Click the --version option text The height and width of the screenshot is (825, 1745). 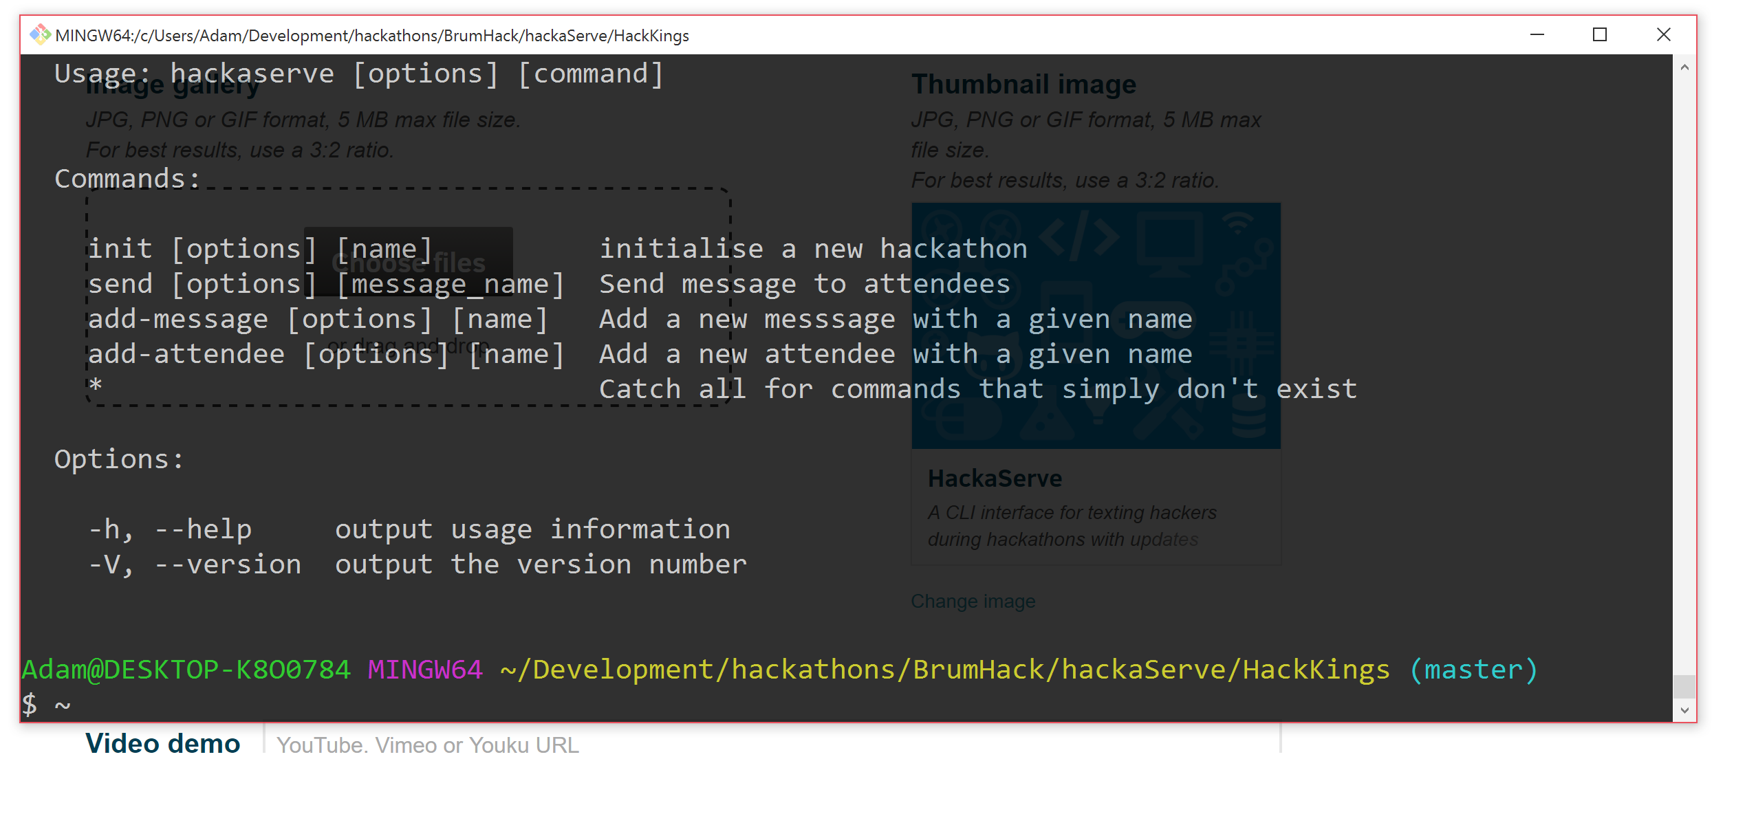[228, 564]
